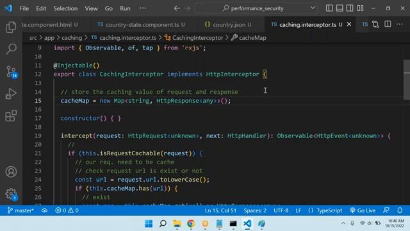The width and height of the screenshot is (410, 231).
Task: Open the editor More Actions ellipsis
Action: [399, 24]
